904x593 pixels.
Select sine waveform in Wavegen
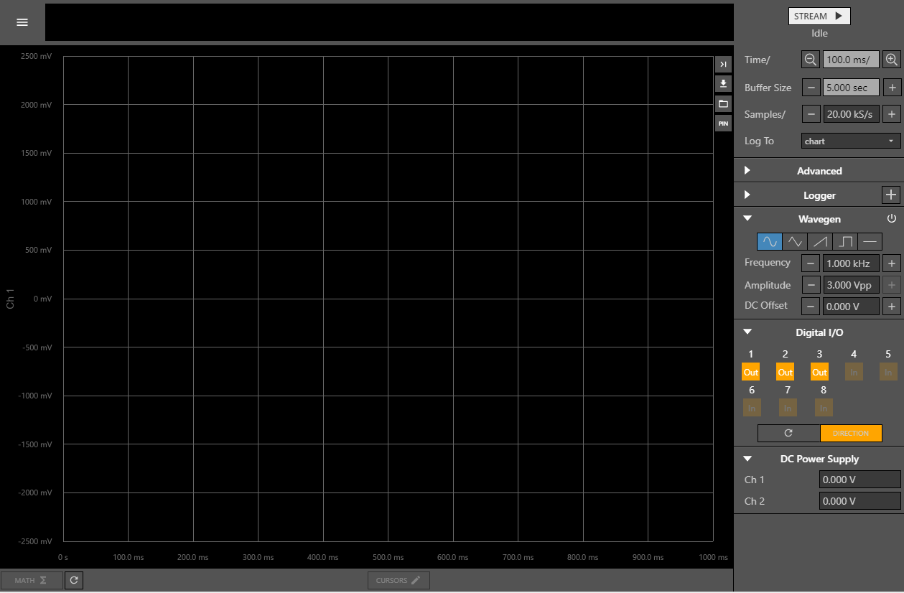coord(770,241)
